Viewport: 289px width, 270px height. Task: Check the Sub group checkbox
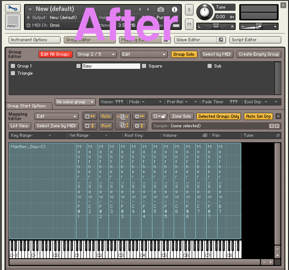(x=210, y=66)
